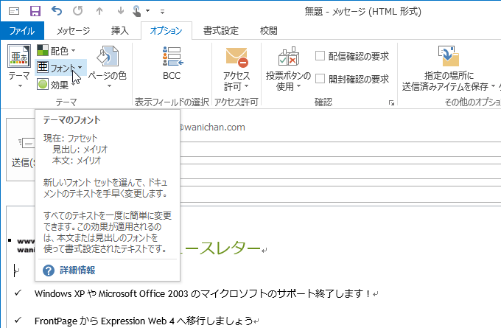Show the BCC field
The height and width of the screenshot is (328, 501).
[172, 63]
